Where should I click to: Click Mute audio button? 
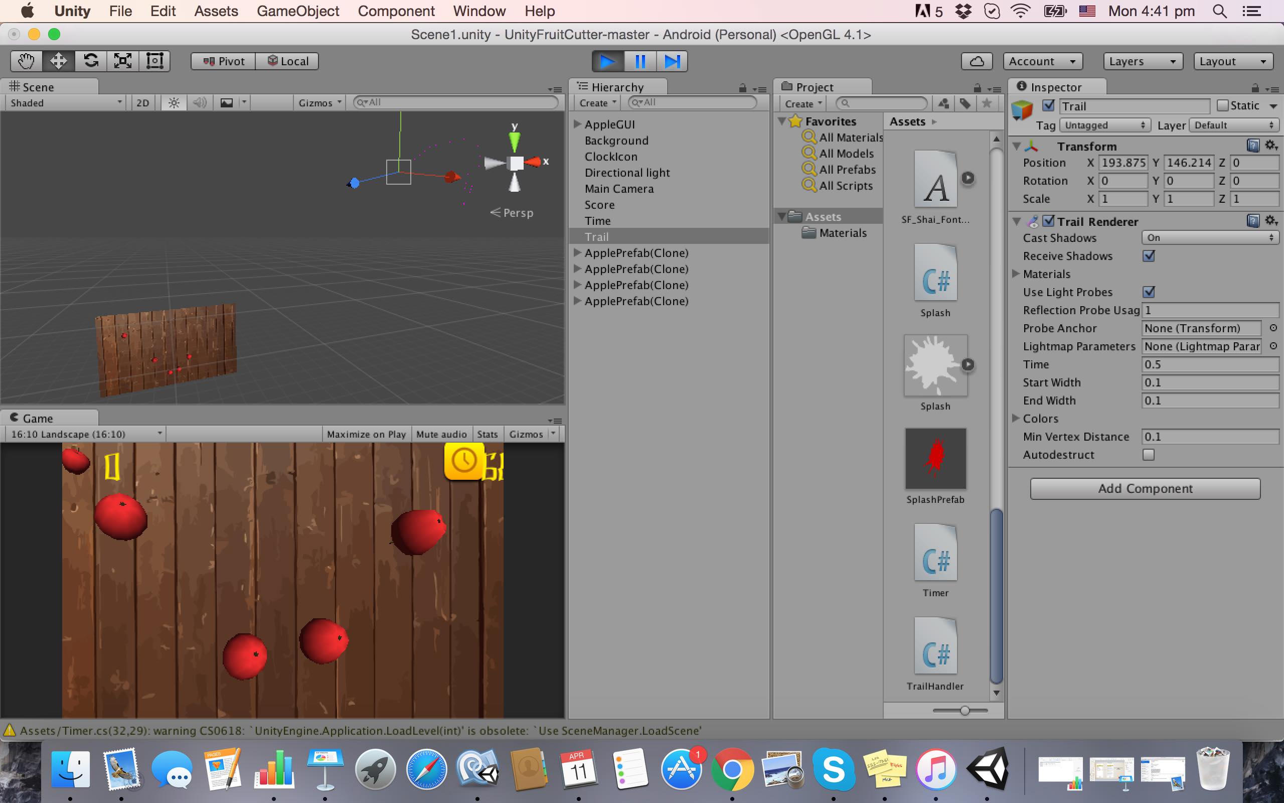pos(441,434)
